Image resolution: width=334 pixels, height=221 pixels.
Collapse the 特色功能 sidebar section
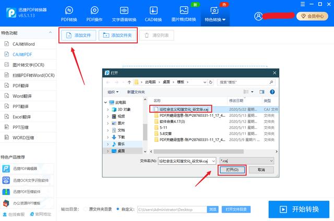(x=51, y=32)
